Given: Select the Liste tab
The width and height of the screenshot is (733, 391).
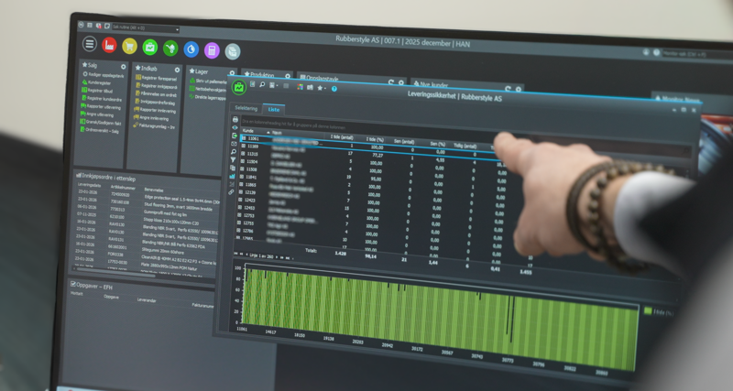Looking at the screenshot, I should click(273, 109).
